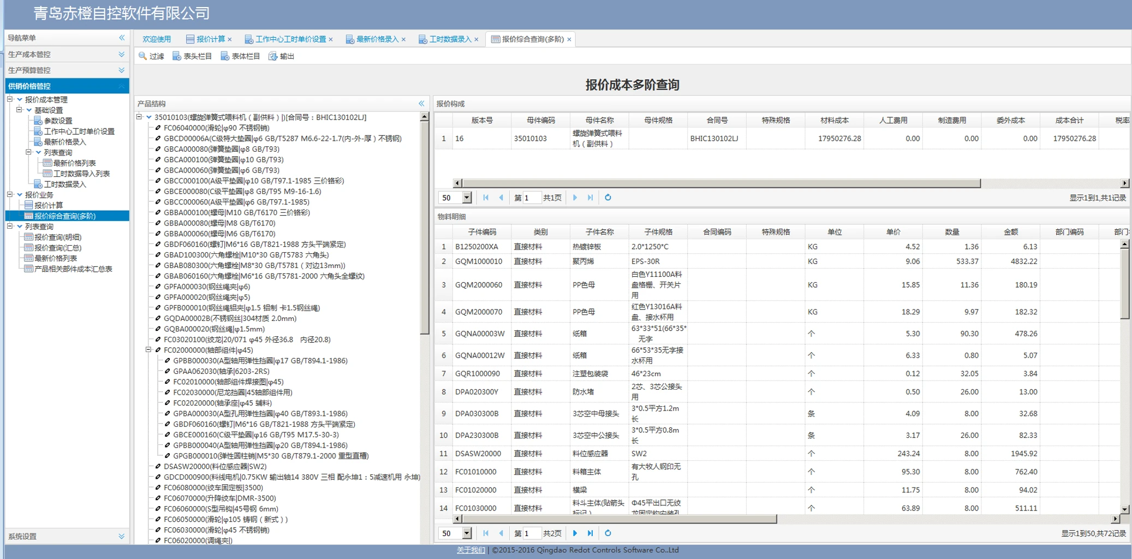Open page size dropdown in 物料明细 pager
Viewport: 1132px width, 559px height.
(x=467, y=533)
